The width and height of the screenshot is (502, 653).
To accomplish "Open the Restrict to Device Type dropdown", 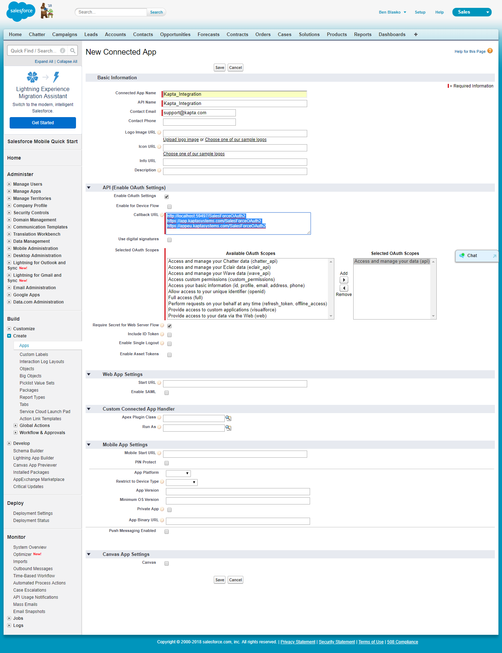I will tap(182, 482).
